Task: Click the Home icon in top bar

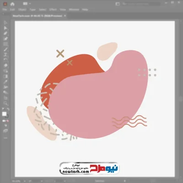Action: tap(12, 4)
